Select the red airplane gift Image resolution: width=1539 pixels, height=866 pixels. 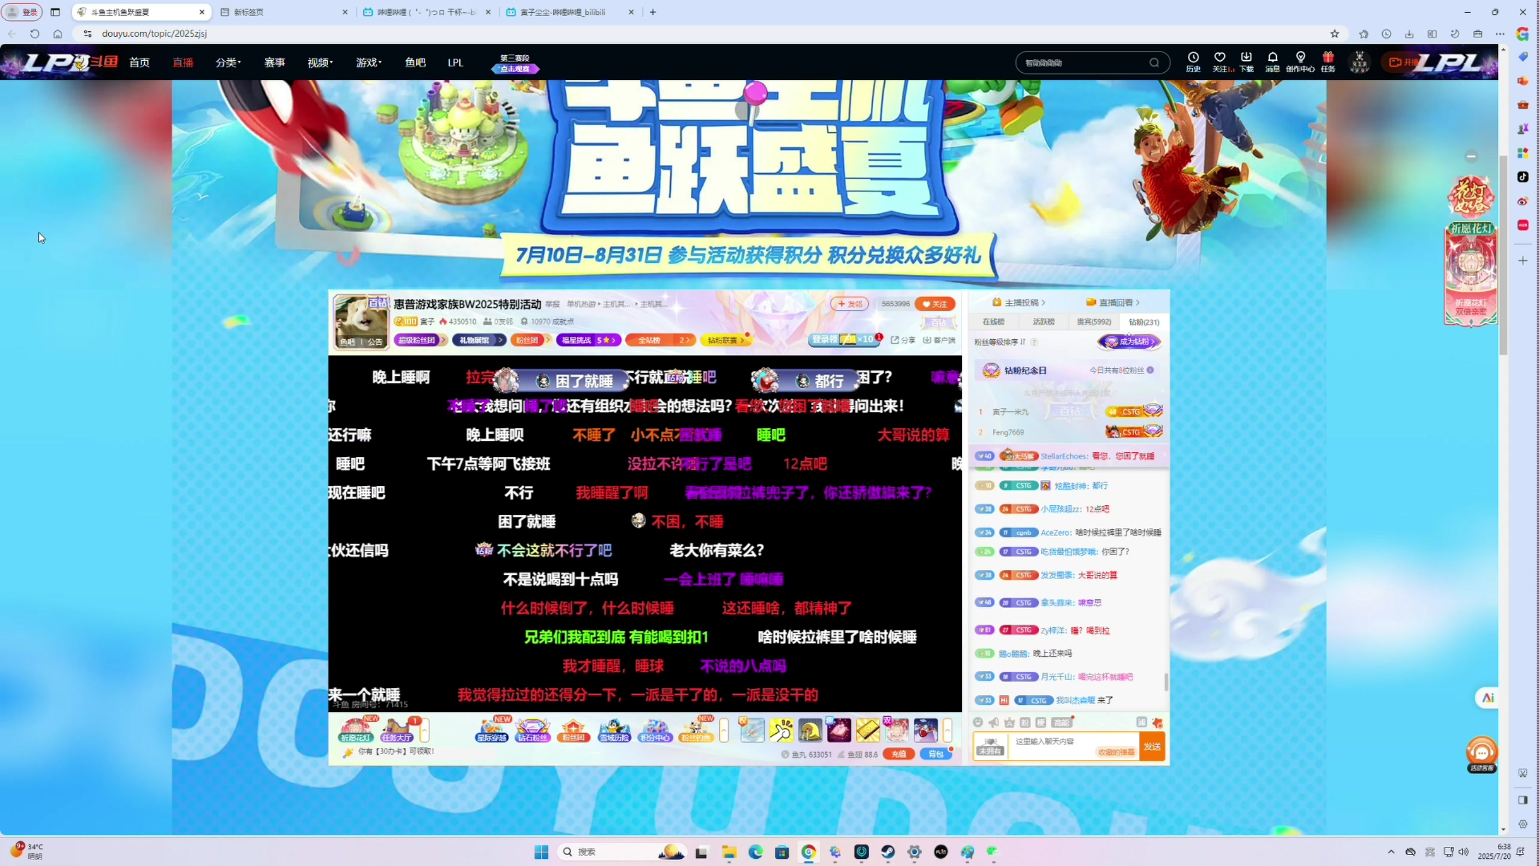[925, 730]
